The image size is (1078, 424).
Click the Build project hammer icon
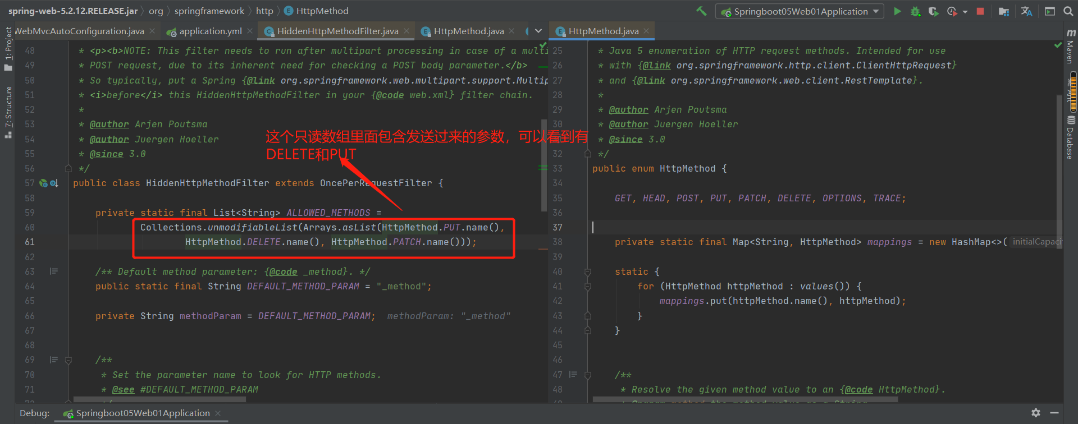701,11
